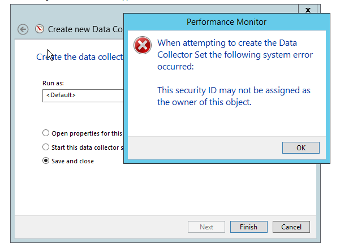Viewport: 353px width, 252px height.
Task: Click the Run as Default field
Action: [83, 95]
